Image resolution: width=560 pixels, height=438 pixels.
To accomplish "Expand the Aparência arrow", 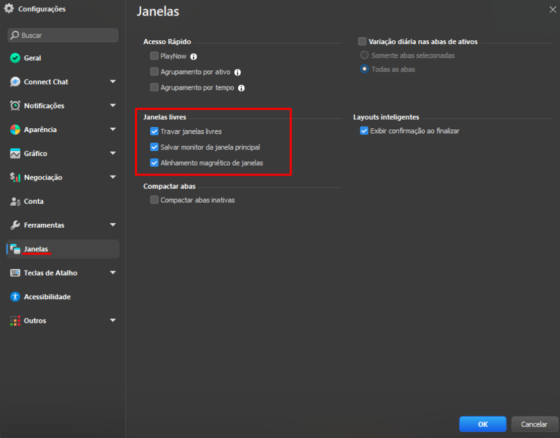I will (113, 129).
